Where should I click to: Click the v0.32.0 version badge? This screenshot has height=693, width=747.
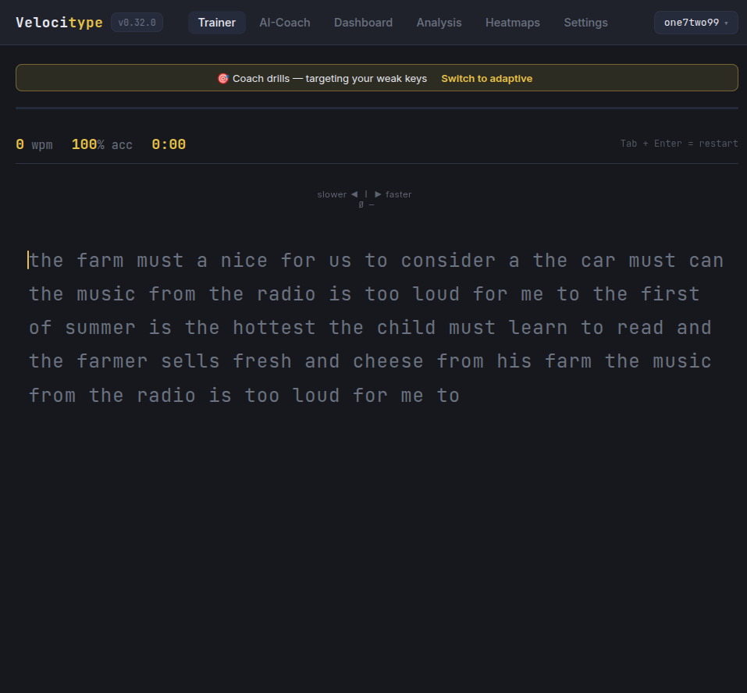coord(137,23)
